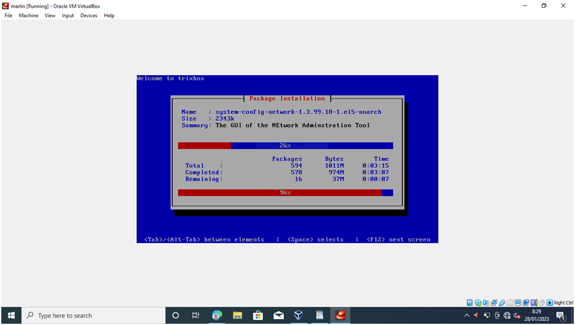
Task: Click the VirtualBox window title bar icon
Action: point(6,6)
